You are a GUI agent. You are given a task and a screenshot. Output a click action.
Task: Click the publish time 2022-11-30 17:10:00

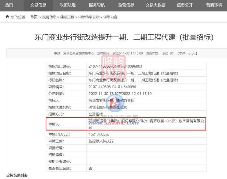pos(128,53)
